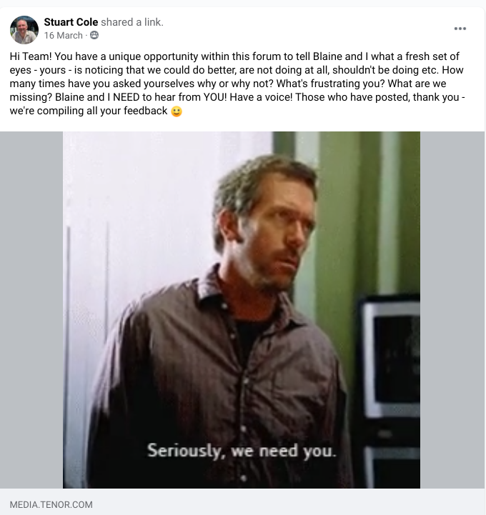This screenshot has width=486, height=515.
Task: Click the smiley emoji after feedback
Action: coord(177,111)
